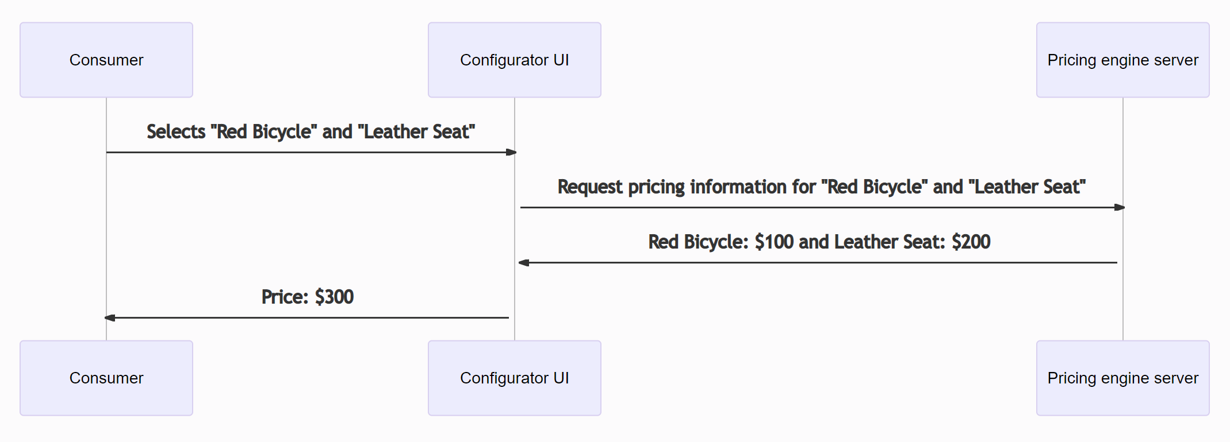The image size is (1230, 442).
Task: Click the arrowhead returning to the Consumer lifeline
Action: click(x=110, y=317)
